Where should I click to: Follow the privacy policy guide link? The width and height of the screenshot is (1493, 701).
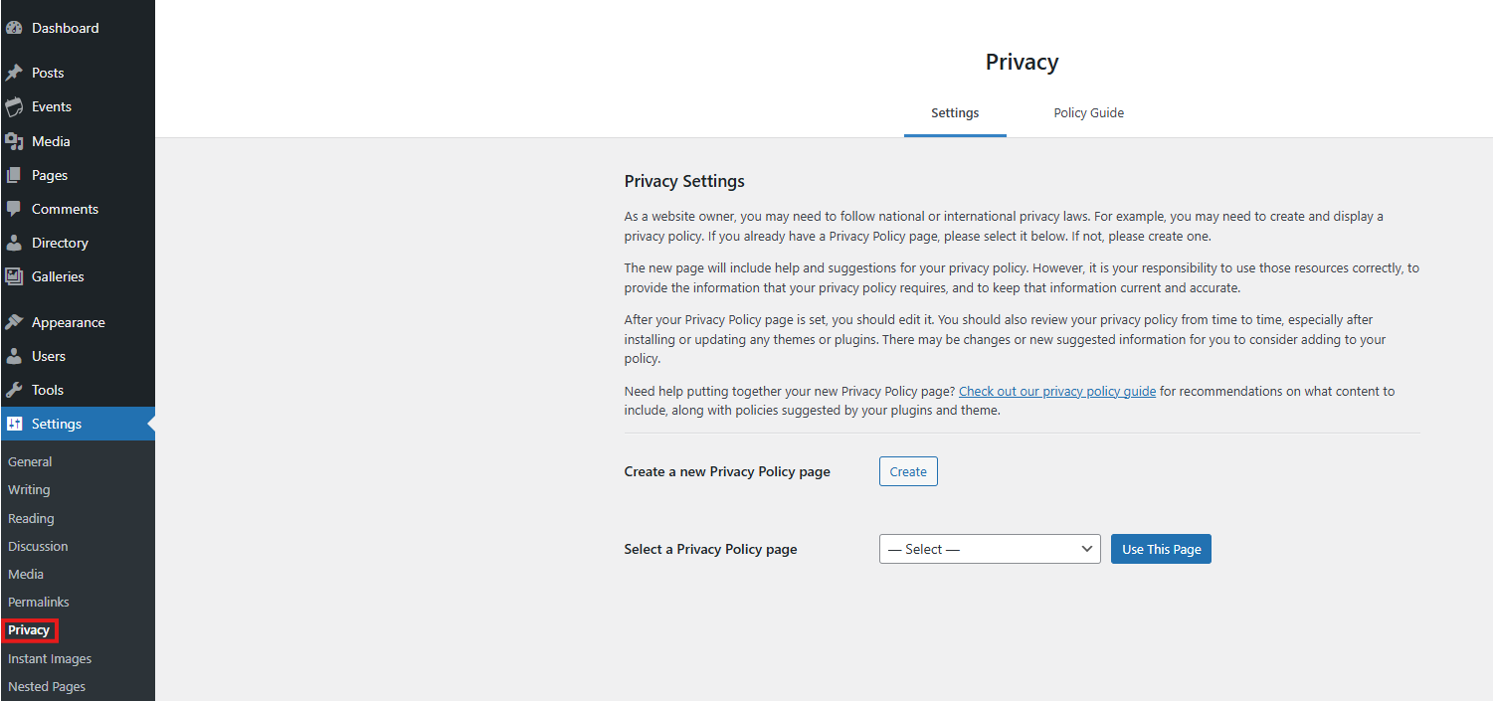coord(1056,392)
